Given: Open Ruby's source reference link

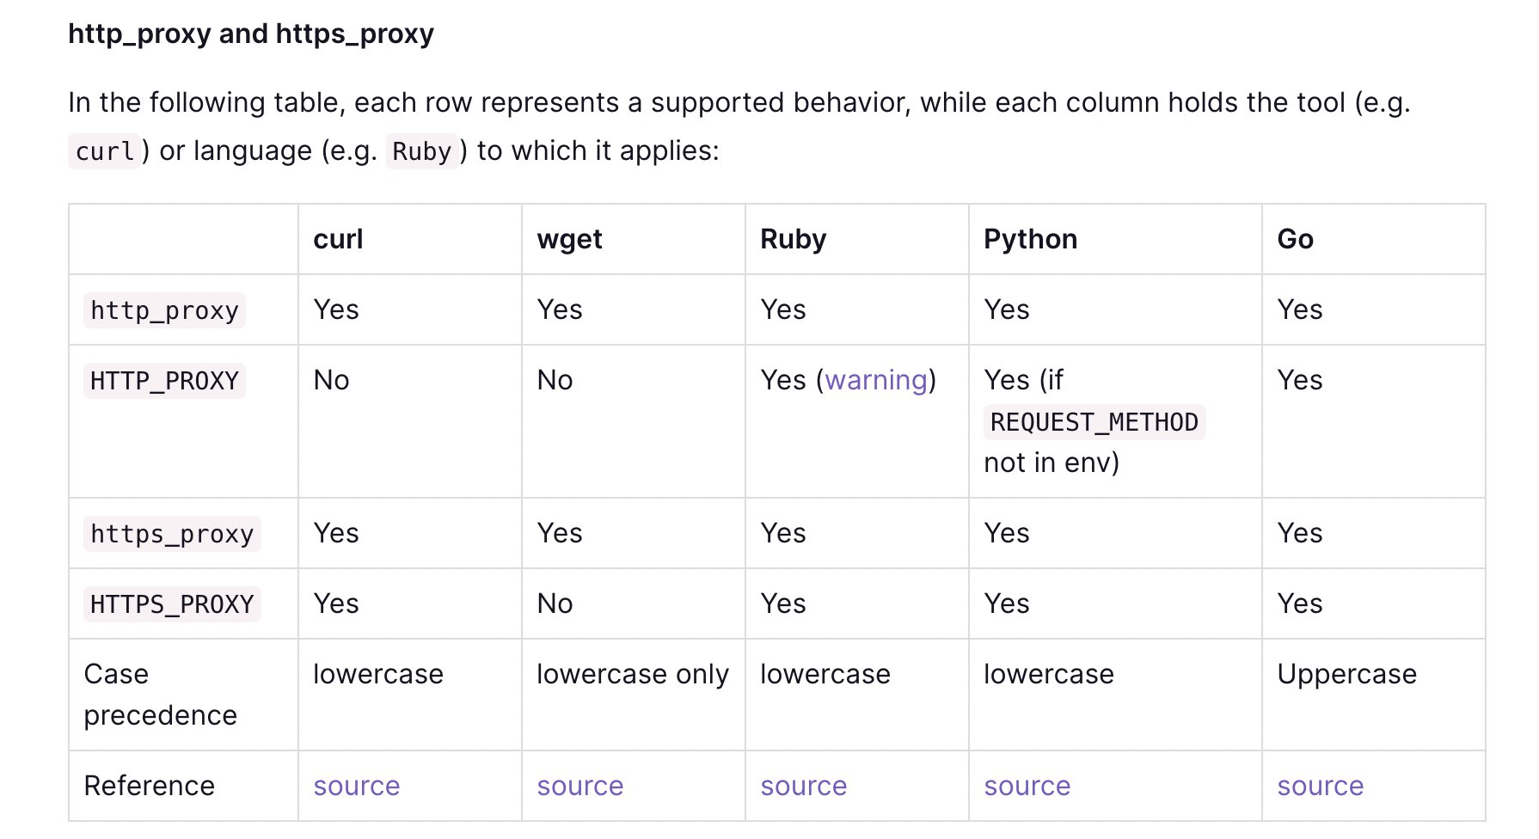Looking at the screenshot, I should coord(803,786).
